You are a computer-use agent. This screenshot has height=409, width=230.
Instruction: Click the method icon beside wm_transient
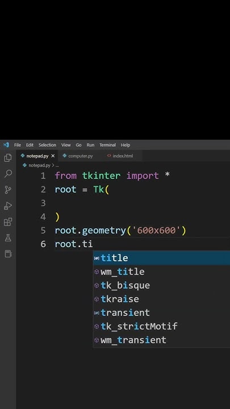[x=97, y=340]
